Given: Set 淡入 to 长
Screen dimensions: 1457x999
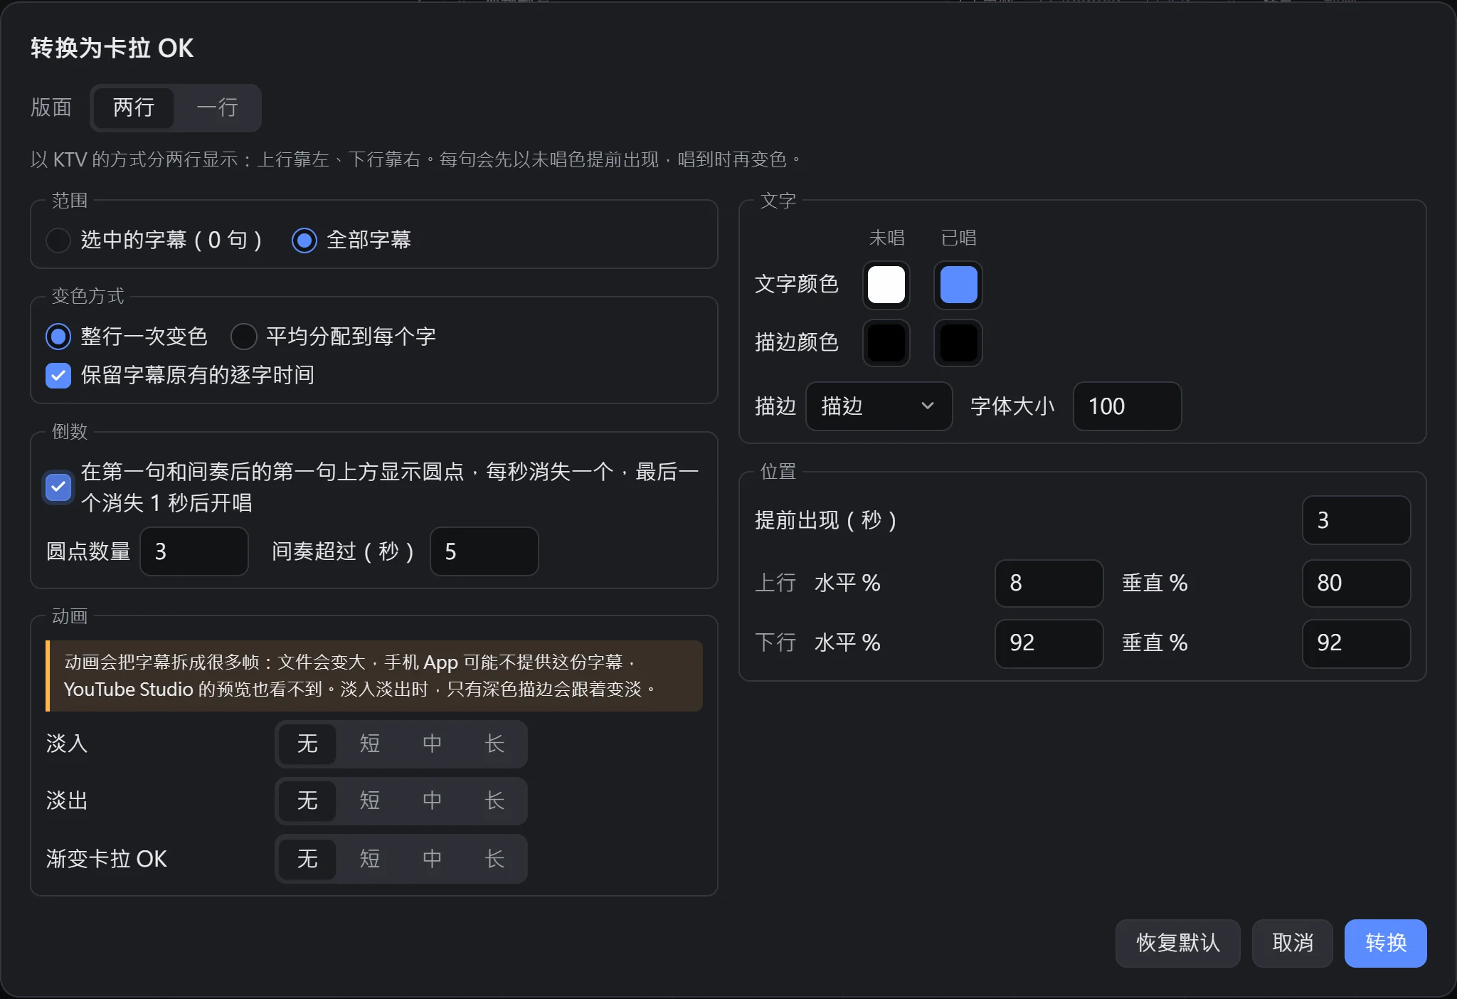Looking at the screenshot, I should click(x=494, y=744).
